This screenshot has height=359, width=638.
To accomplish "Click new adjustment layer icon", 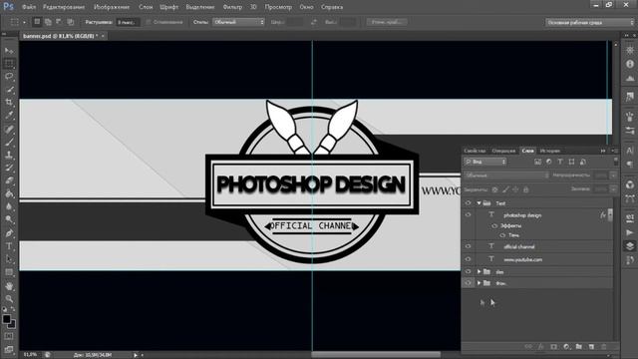I will pos(566,347).
